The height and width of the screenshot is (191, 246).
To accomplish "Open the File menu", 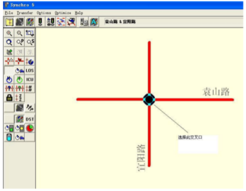I will (x=9, y=13).
